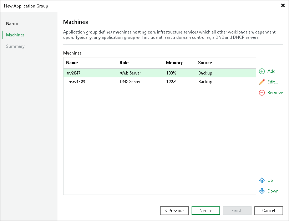The width and height of the screenshot is (289, 221).
Task: Click the green plus Add icon
Action: pyautogui.click(x=262, y=71)
